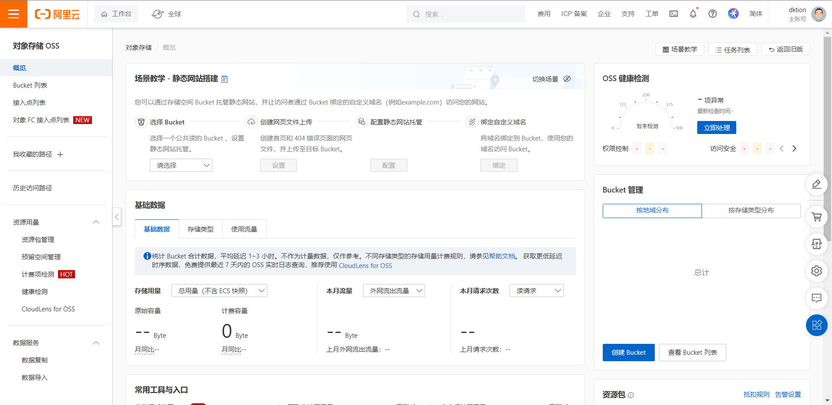
Task: Click 查看 Bucket 列表 button
Action: pos(692,353)
